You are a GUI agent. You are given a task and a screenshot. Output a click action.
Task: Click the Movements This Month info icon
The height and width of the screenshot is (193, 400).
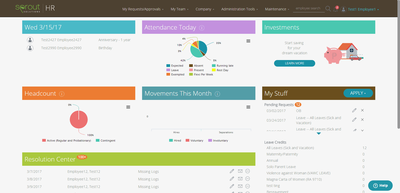point(217,94)
